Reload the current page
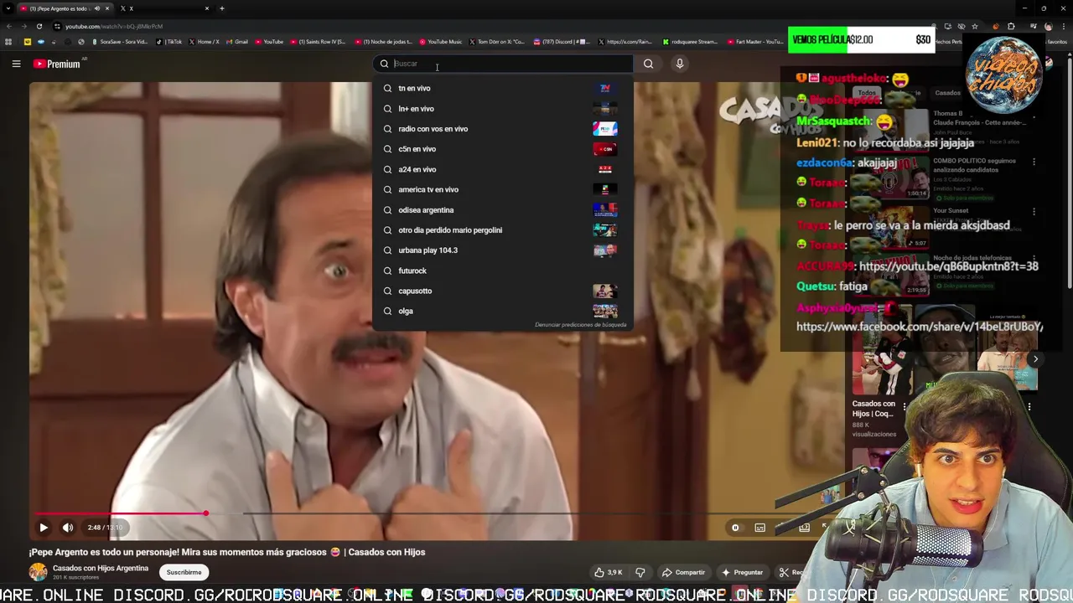 39,26
